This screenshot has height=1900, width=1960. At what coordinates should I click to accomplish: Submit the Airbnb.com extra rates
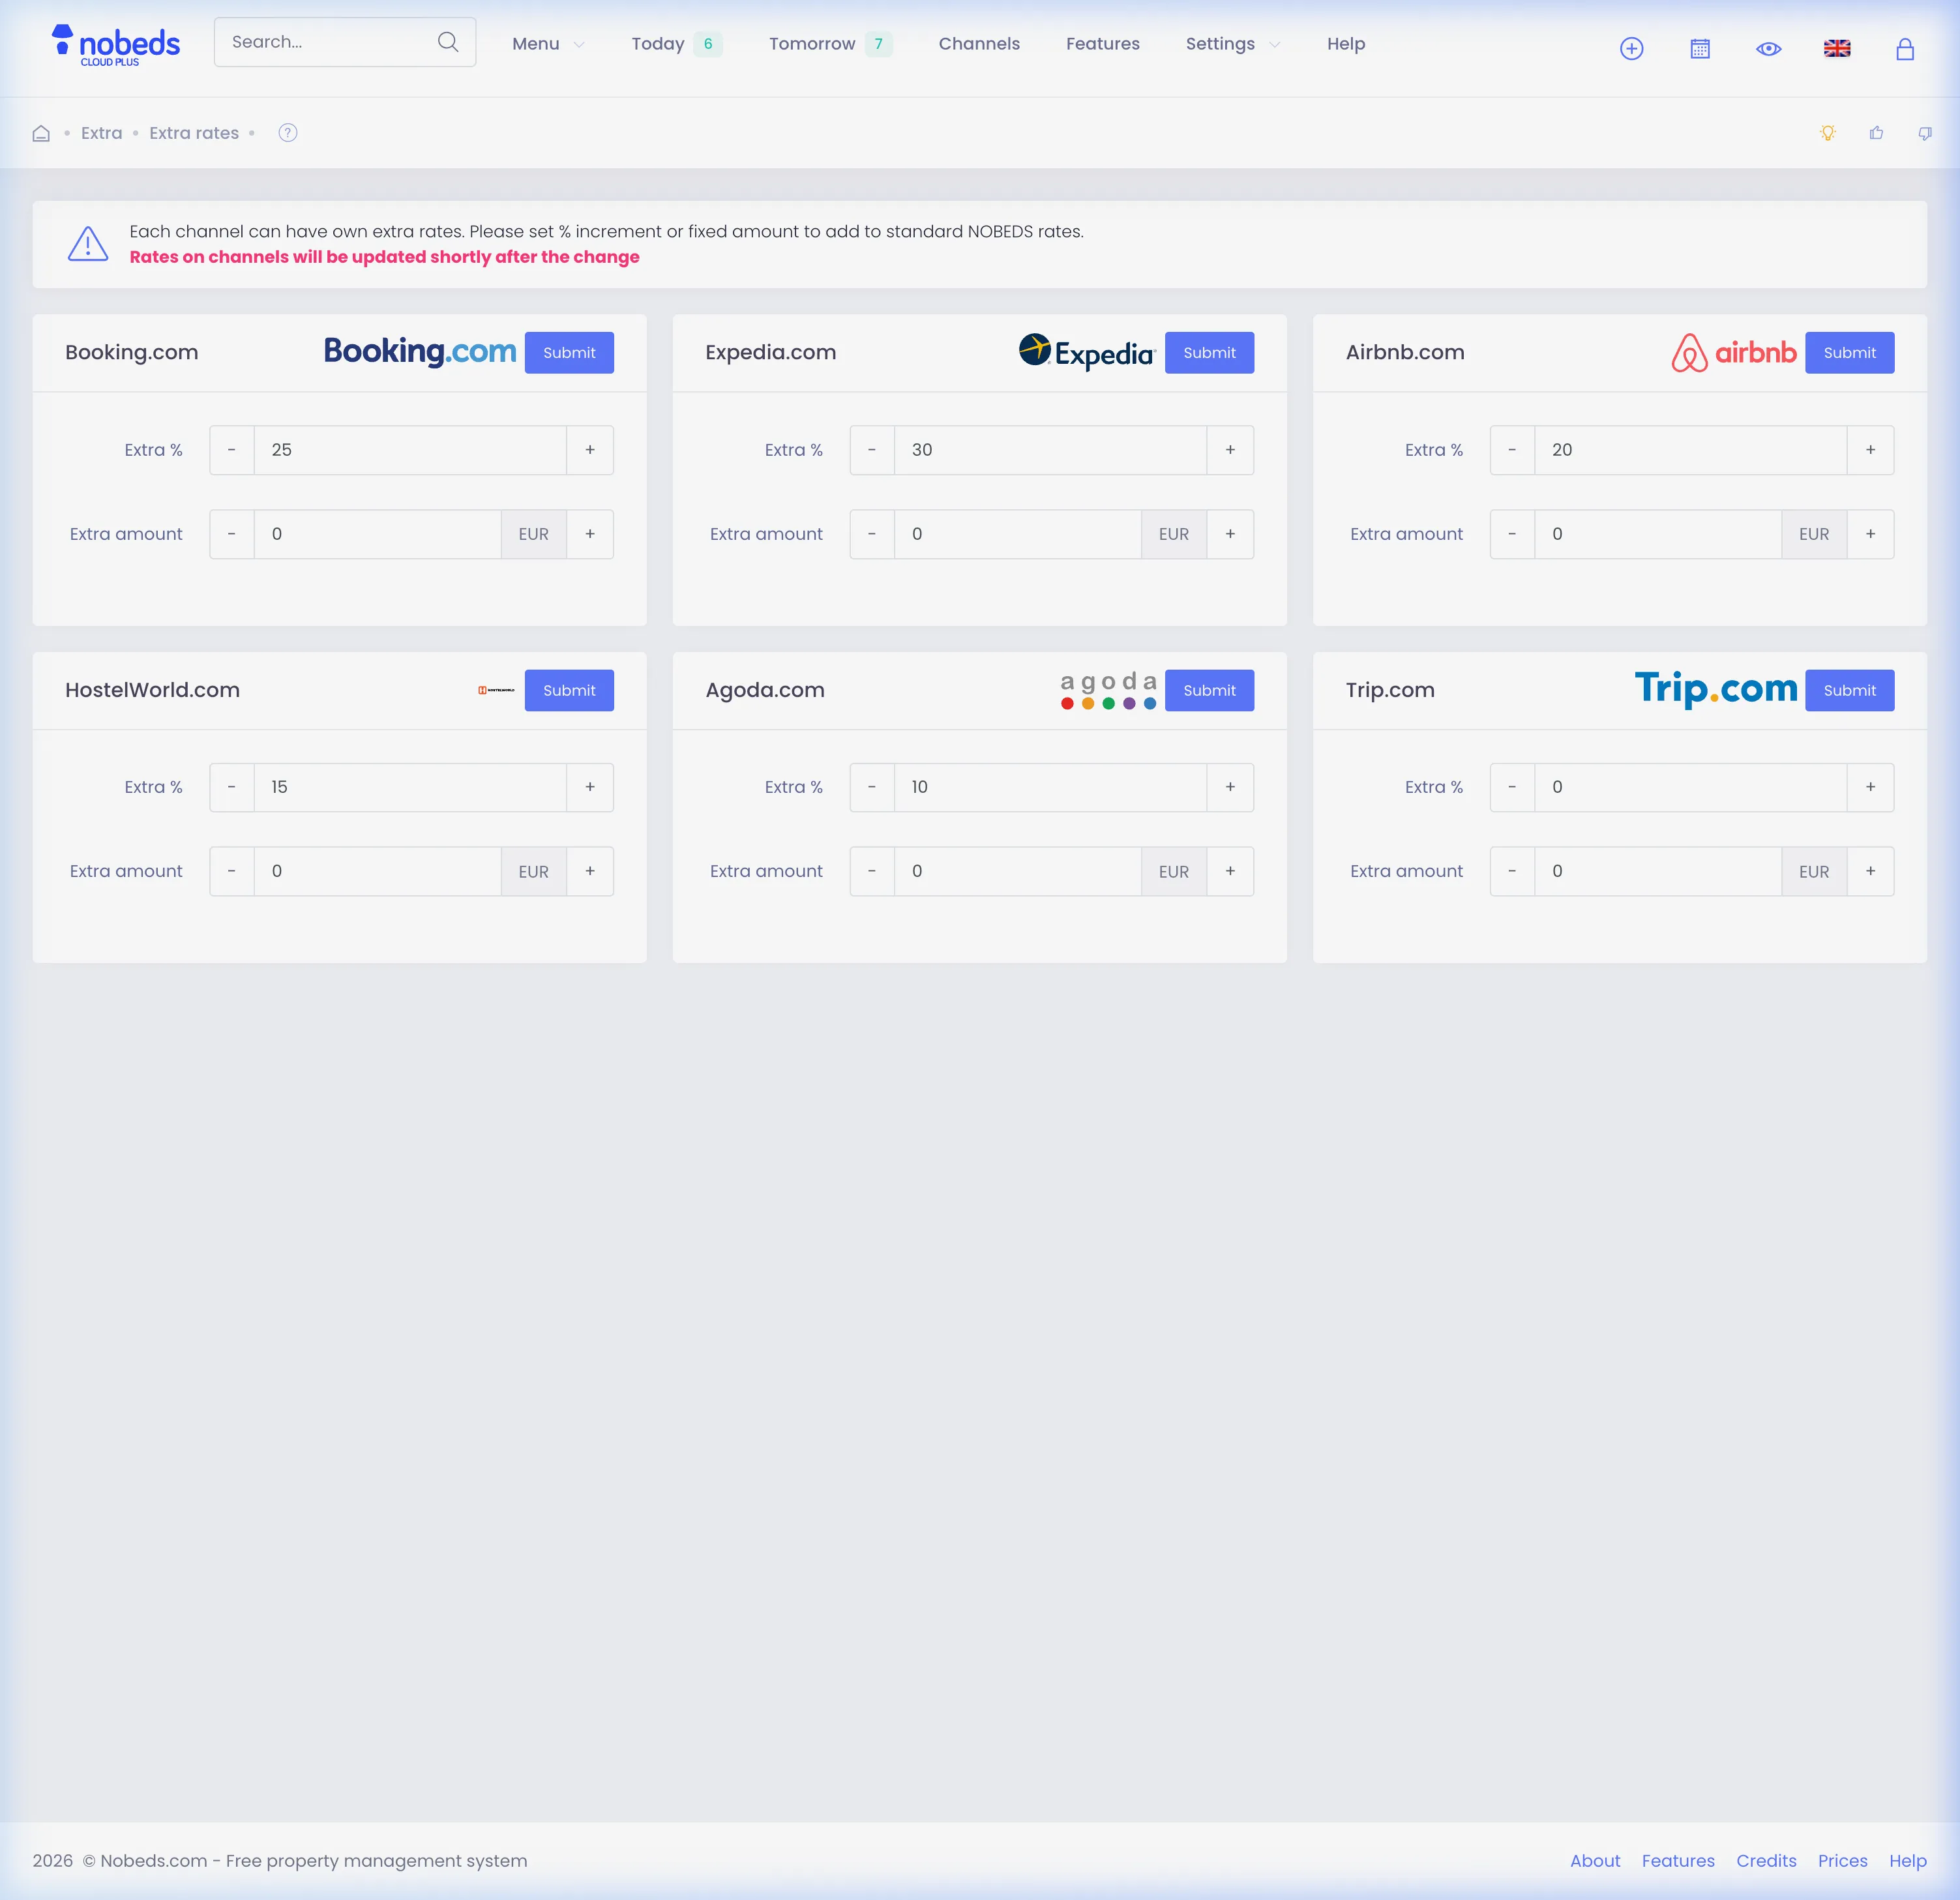pos(1849,352)
